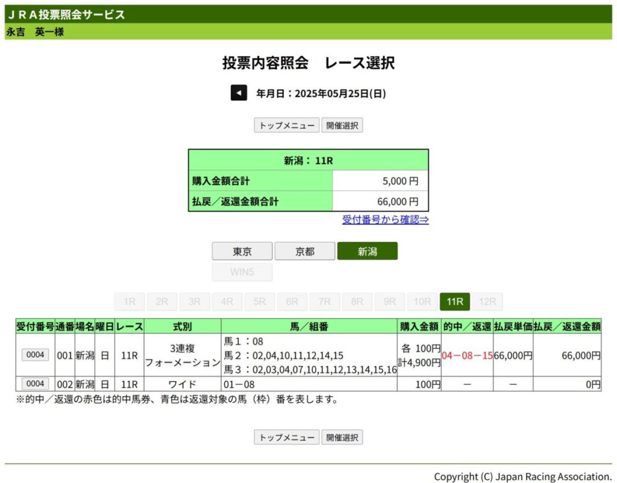Open receipt 0004 in the ワイド row
The height and width of the screenshot is (483, 617).
point(36,384)
